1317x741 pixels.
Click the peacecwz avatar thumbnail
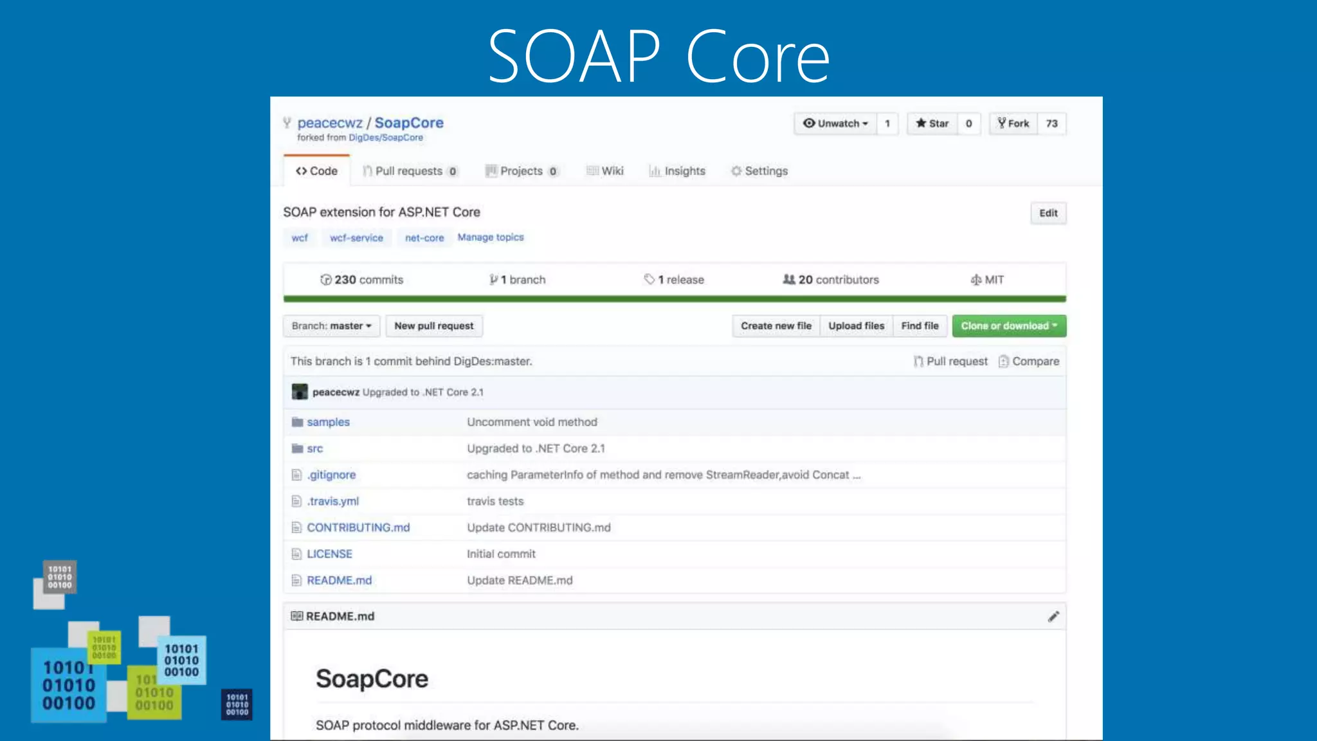(x=300, y=392)
